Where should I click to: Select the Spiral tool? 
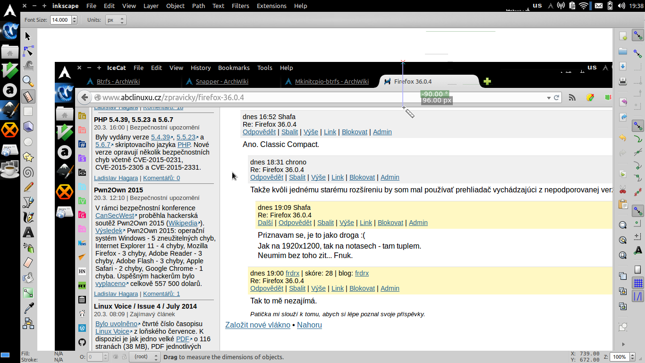pos(28,172)
